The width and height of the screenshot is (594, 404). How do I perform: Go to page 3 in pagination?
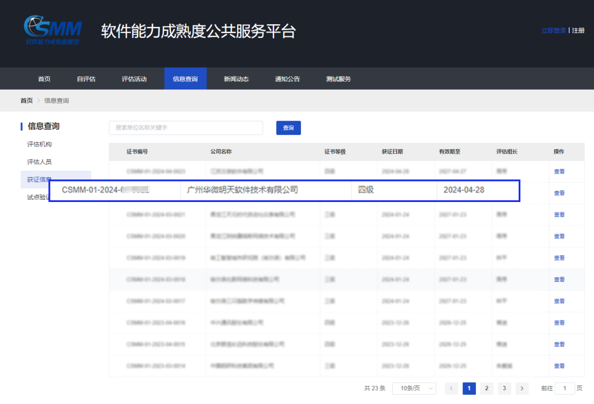click(x=504, y=388)
